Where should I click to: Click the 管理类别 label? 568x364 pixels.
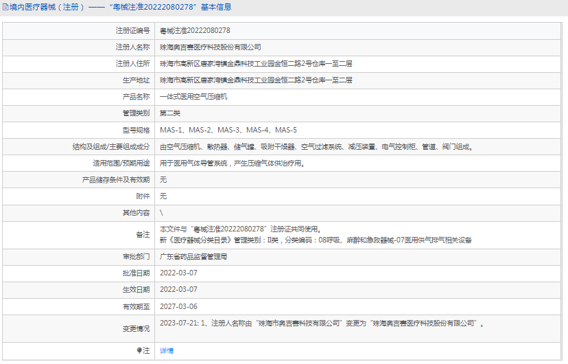coord(137,113)
